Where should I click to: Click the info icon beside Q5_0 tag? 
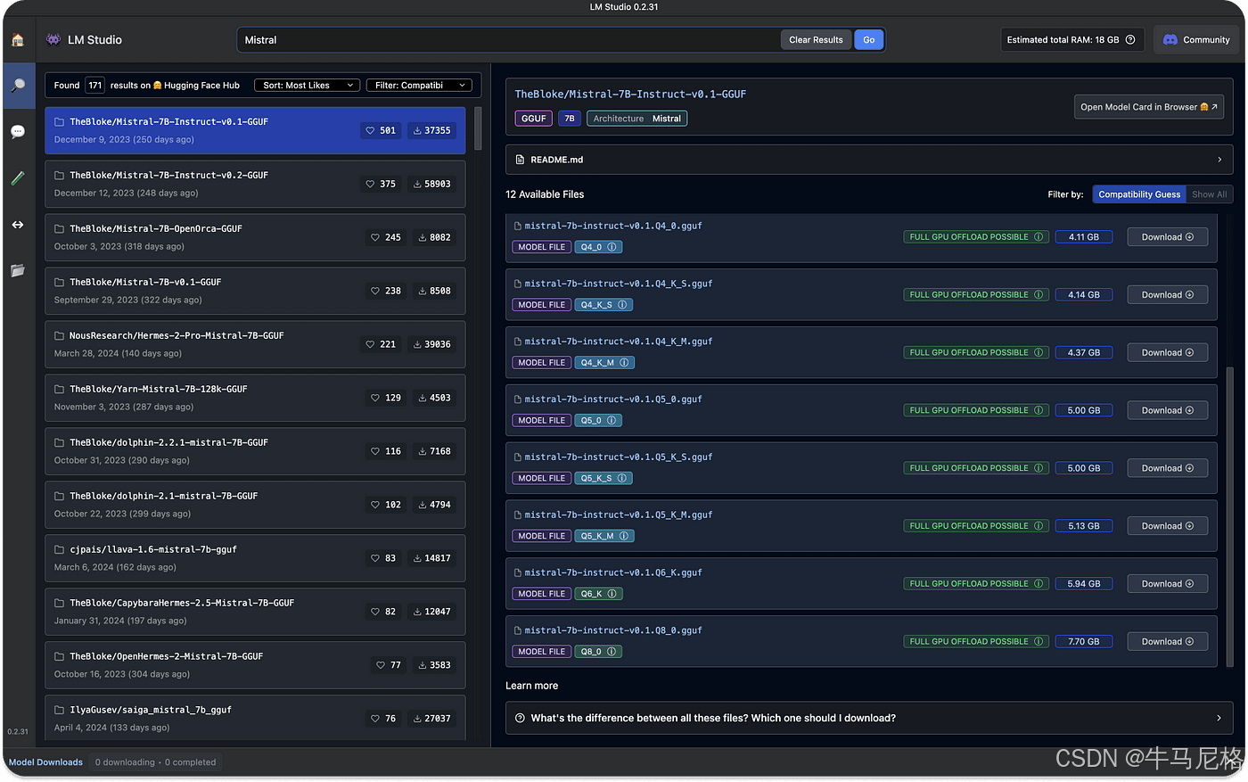coord(612,420)
